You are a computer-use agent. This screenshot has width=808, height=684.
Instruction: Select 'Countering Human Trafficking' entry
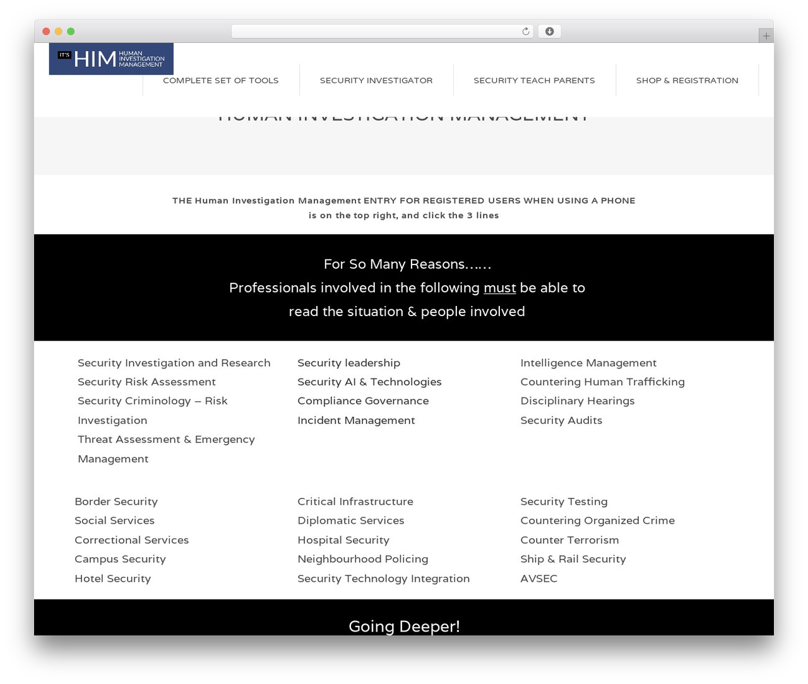pos(602,382)
